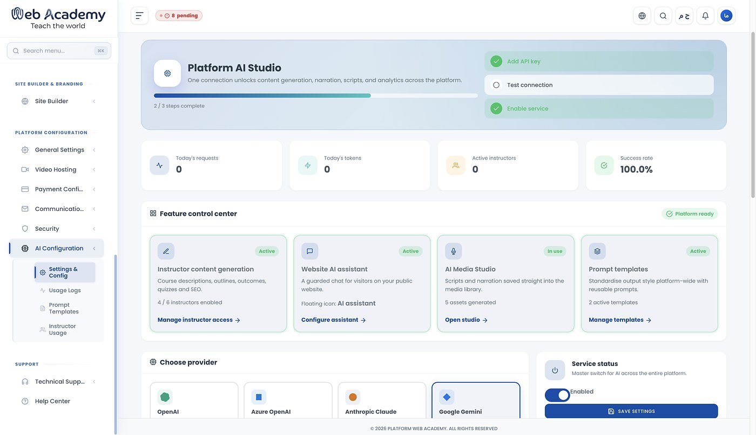Click the Add API key completed step

pos(599,61)
